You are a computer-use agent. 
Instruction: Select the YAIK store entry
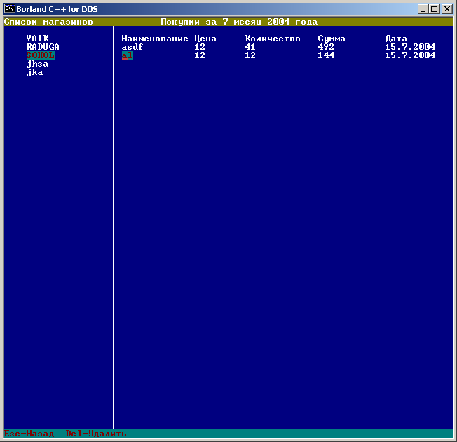coord(38,39)
